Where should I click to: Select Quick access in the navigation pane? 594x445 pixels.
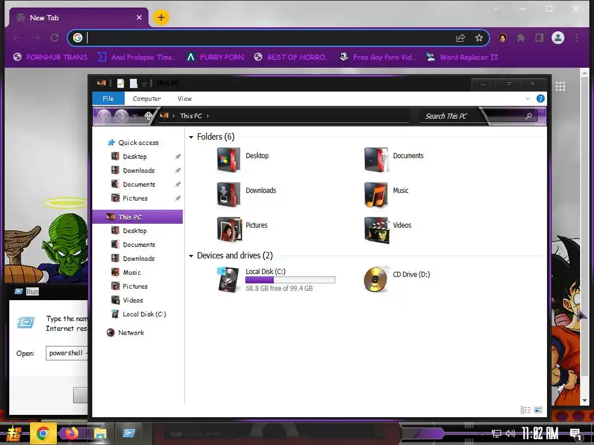coord(138,143)
